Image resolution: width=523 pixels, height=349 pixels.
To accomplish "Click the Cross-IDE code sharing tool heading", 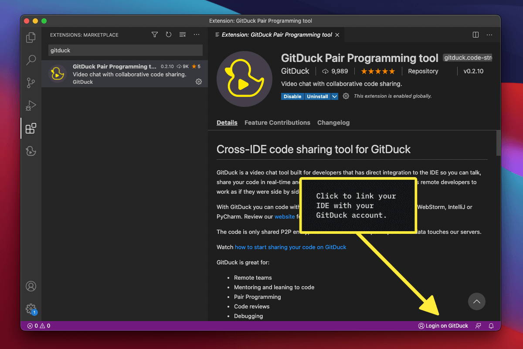I will (313, 149).
